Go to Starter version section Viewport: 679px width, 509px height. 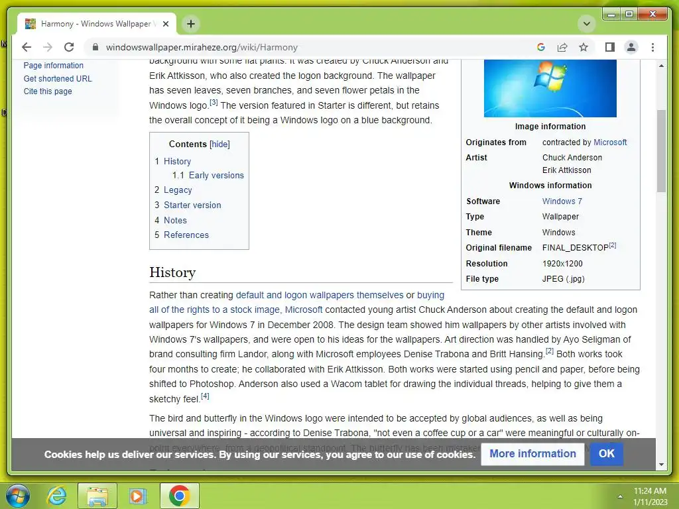(192, 205)
